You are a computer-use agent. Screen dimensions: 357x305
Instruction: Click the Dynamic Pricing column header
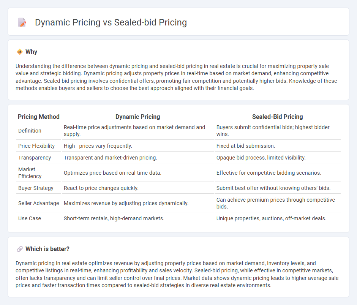click(138, 117)
